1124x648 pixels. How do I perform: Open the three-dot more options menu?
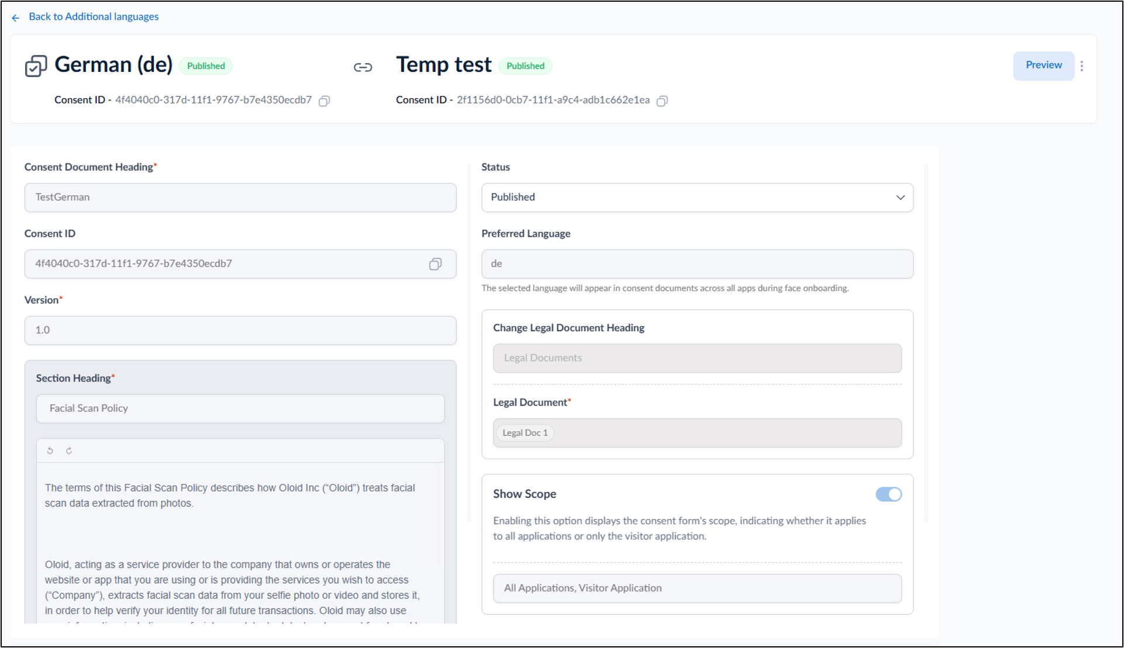coord(1082,66)
